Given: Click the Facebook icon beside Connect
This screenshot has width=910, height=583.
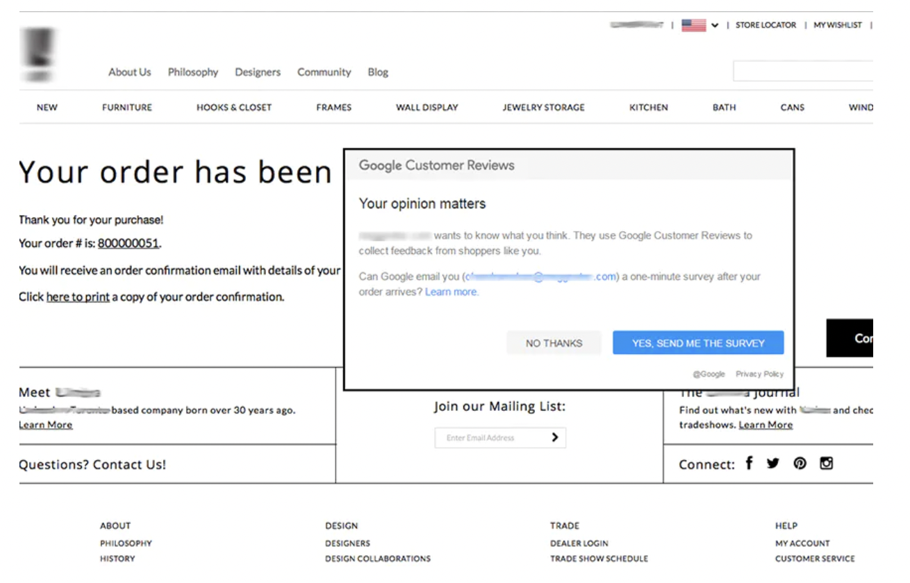Looking at the screenshot, I should point(749,464).
